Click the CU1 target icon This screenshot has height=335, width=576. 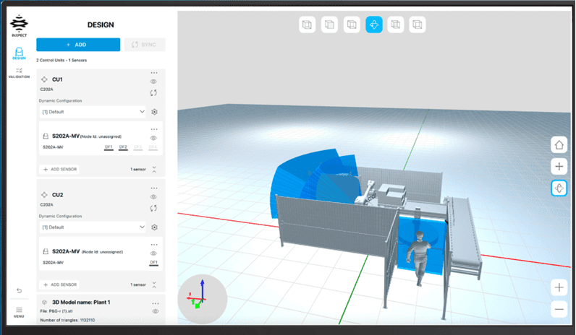[x=44, y=79]
